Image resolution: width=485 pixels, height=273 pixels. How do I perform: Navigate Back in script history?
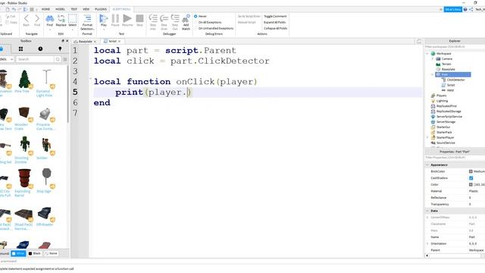pyautogui.click(x=27, y=18)
